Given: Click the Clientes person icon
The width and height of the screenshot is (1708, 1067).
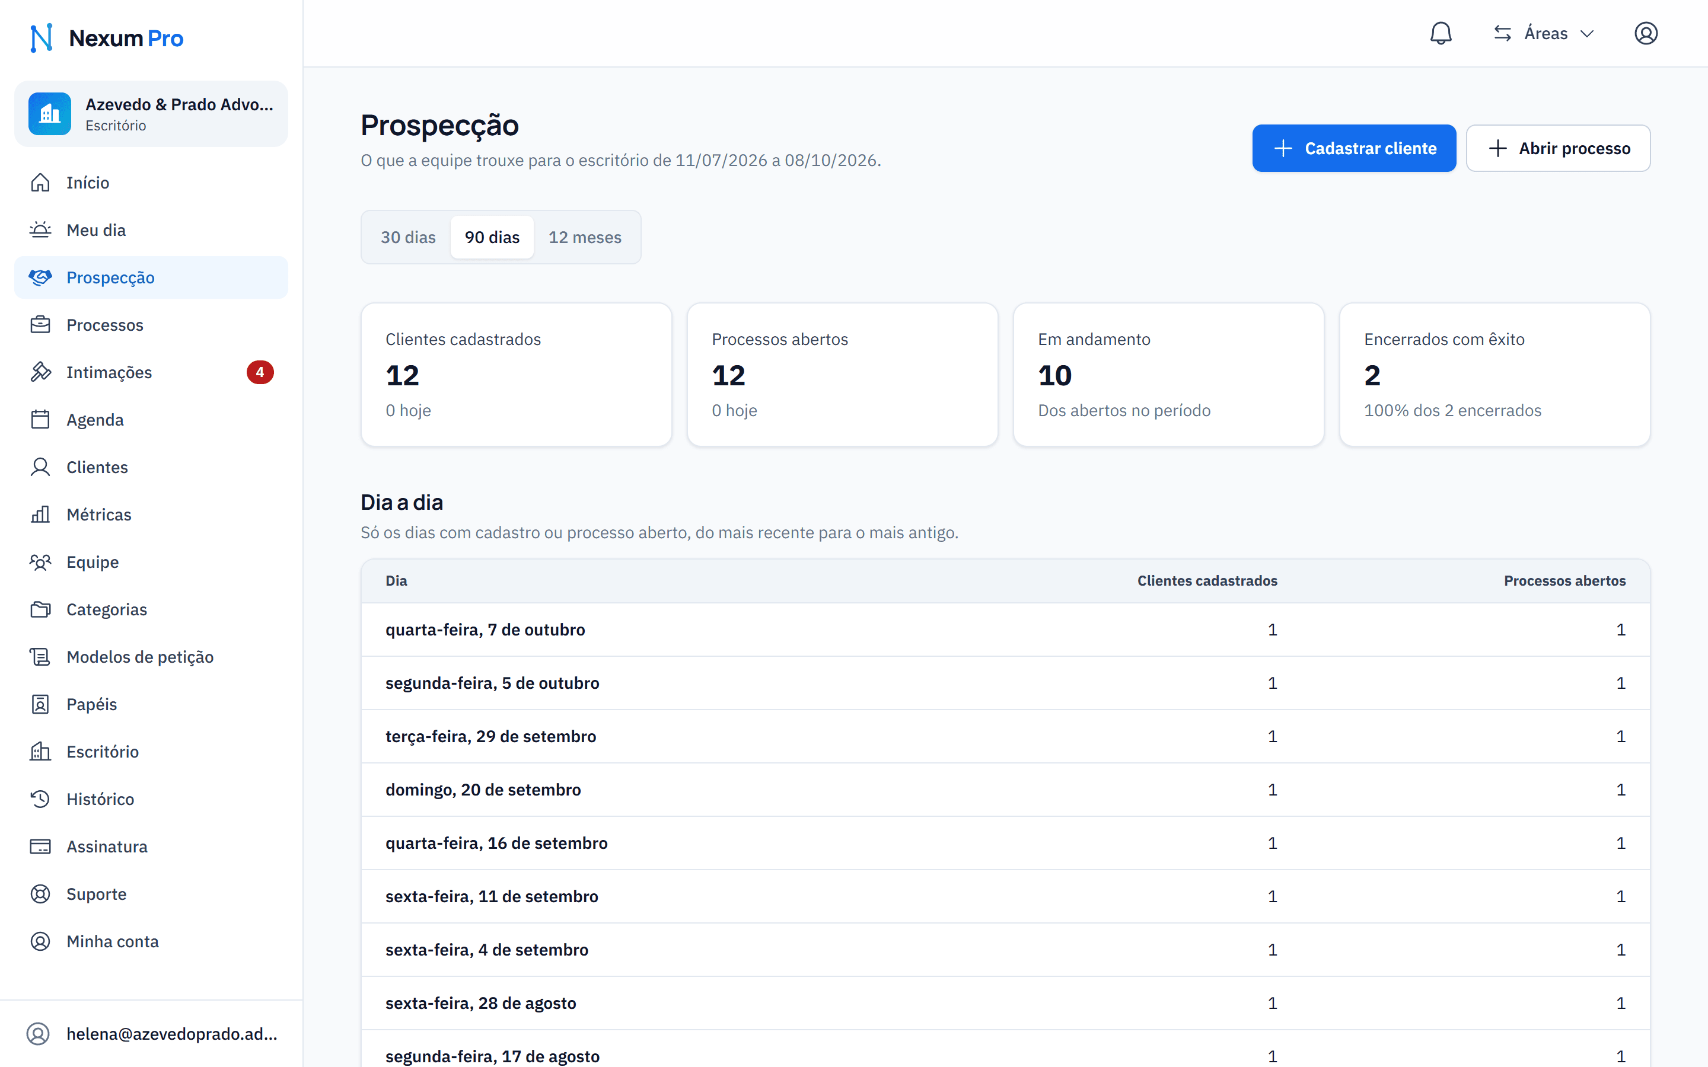Looking at the screenshot, I should click(40, 467).
